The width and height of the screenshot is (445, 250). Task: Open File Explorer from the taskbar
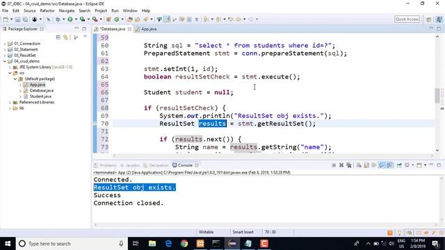152,244
